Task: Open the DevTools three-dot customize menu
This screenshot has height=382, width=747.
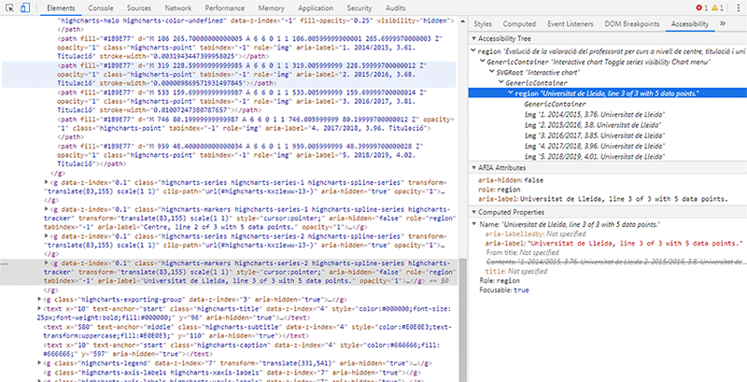Action: tap(738, 7)
